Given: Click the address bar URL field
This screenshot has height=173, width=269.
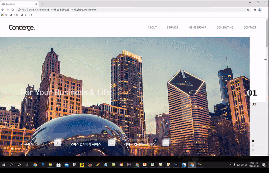Looking at the screenshot, I should point(134,10).
